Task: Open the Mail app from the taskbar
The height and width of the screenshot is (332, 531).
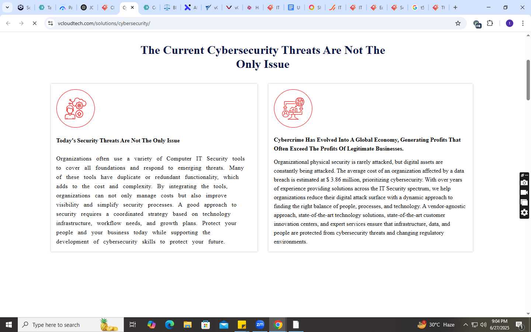Action: point(224,325)
